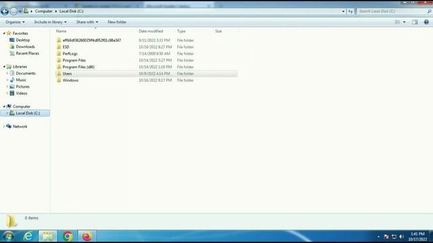This screenshot has height=243, width=433.
Task: Open Desktop in Favorites
Action: pyautogui.click(x=22, y=40)
